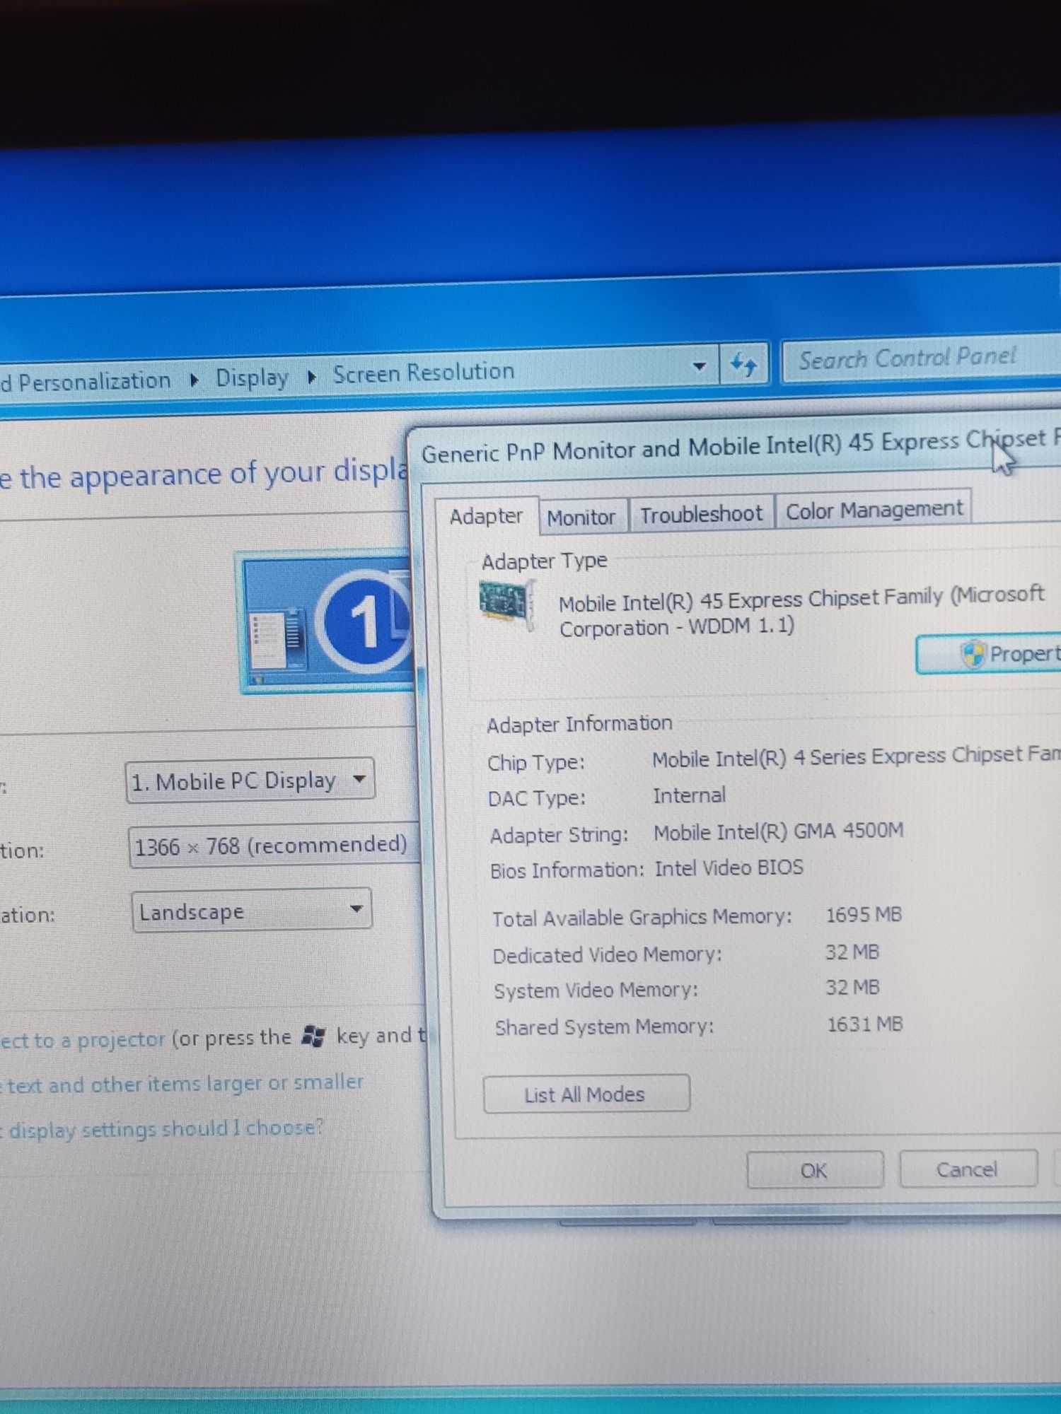Expand breadcrumb arrow before Display
Screen dimensions: 1061x1414
(195, 380)
